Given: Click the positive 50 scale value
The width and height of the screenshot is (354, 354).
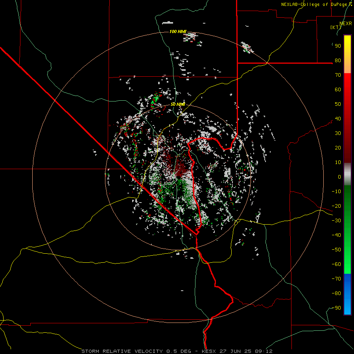Looking at the screenshot, I should click(338, 104).
